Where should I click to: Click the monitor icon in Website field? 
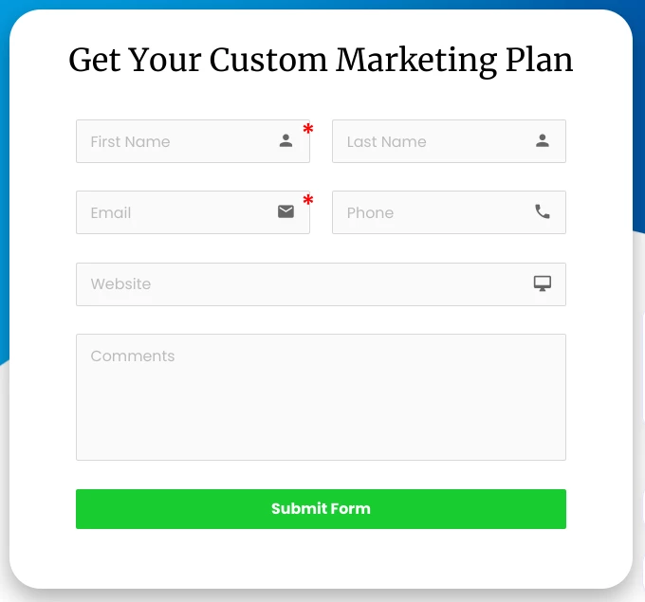[543, 283]
